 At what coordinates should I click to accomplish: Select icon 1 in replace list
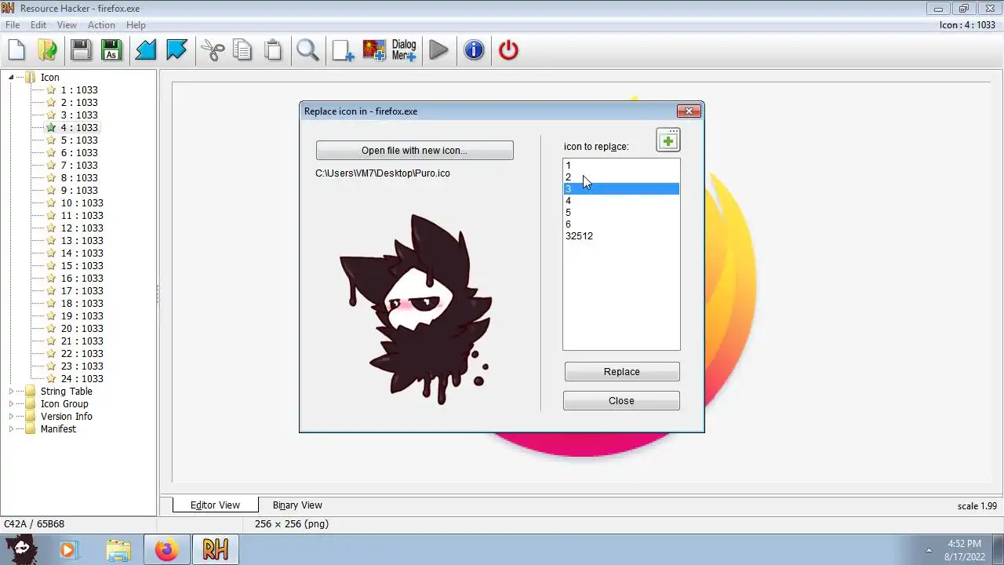pos(621,165)
